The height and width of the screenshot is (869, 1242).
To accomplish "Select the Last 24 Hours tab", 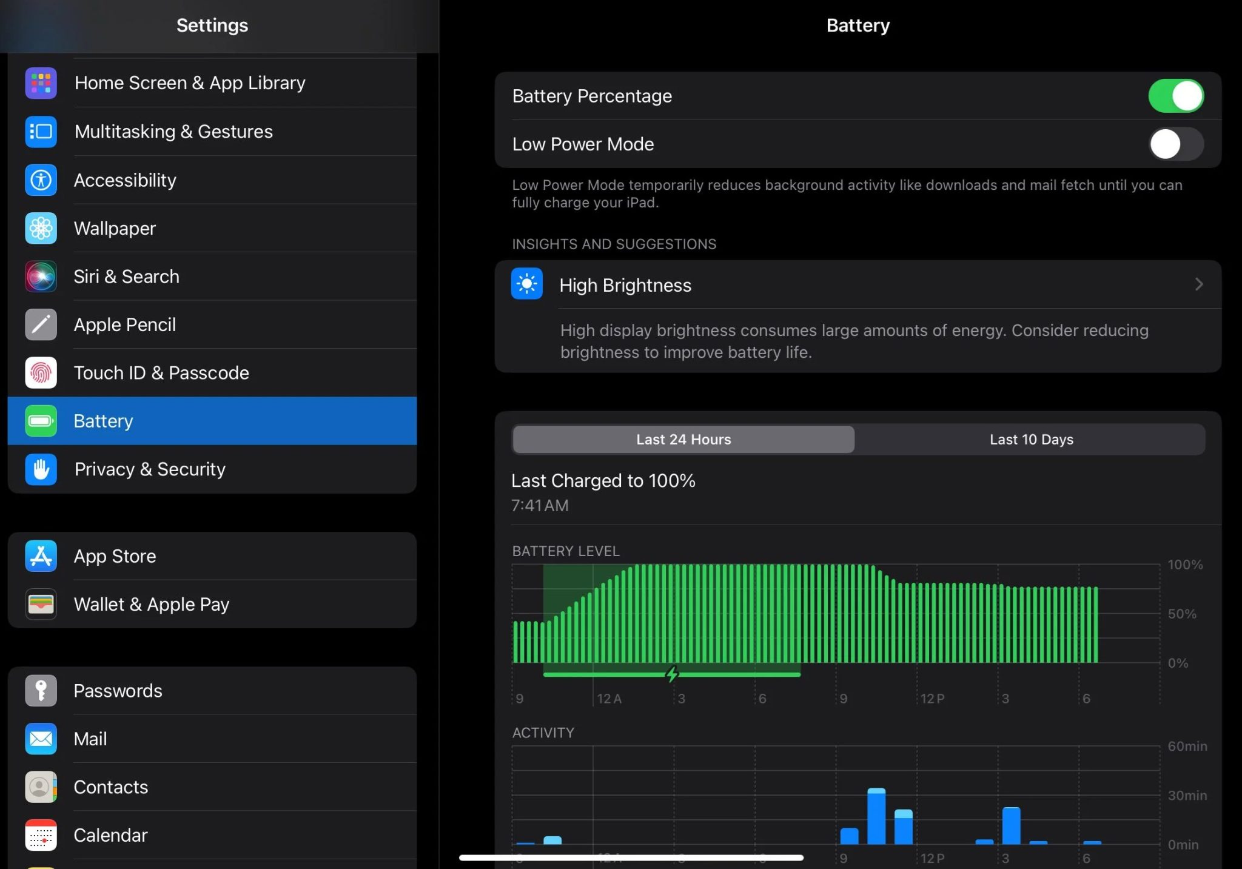I will [x=683, y=440].
